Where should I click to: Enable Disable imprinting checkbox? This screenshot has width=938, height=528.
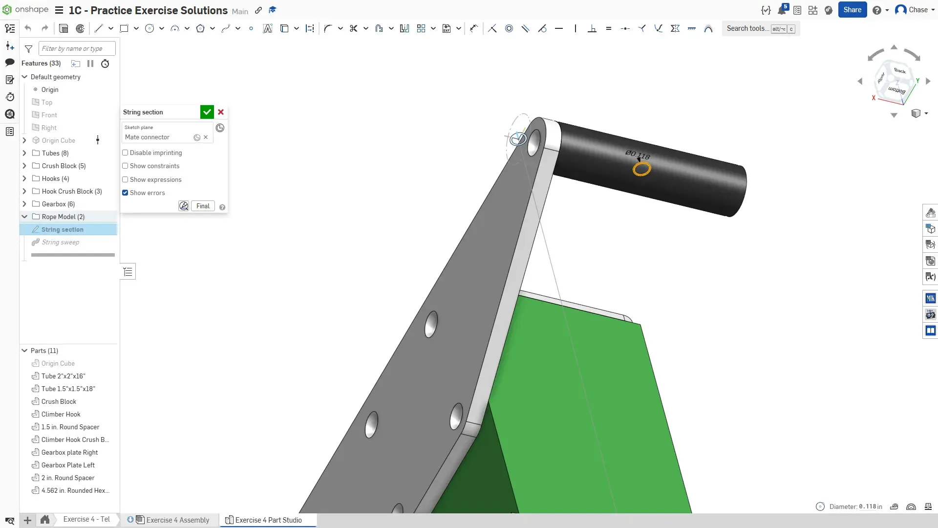click(x=125, y=153)
